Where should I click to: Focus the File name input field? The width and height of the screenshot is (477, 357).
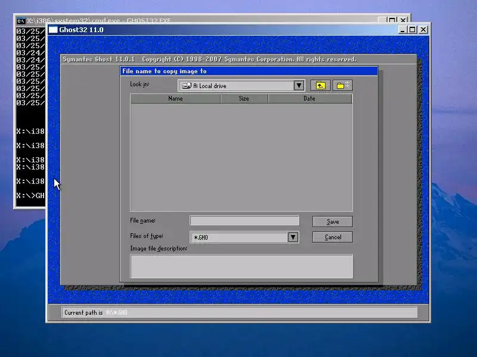coord(244,221)
